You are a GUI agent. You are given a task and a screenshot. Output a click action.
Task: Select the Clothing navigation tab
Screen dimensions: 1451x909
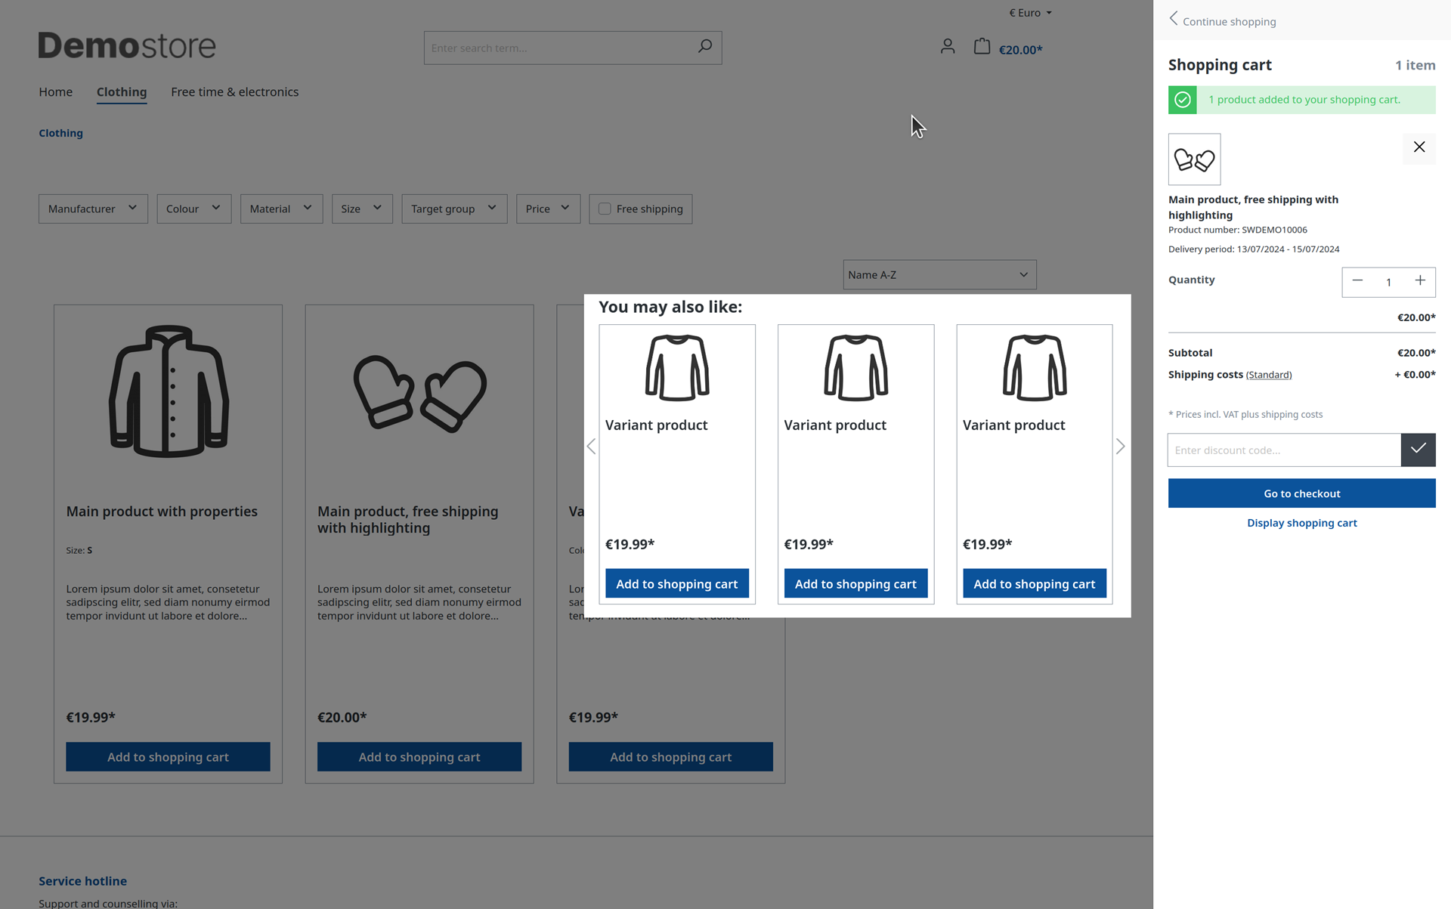[x=122, y=92]
